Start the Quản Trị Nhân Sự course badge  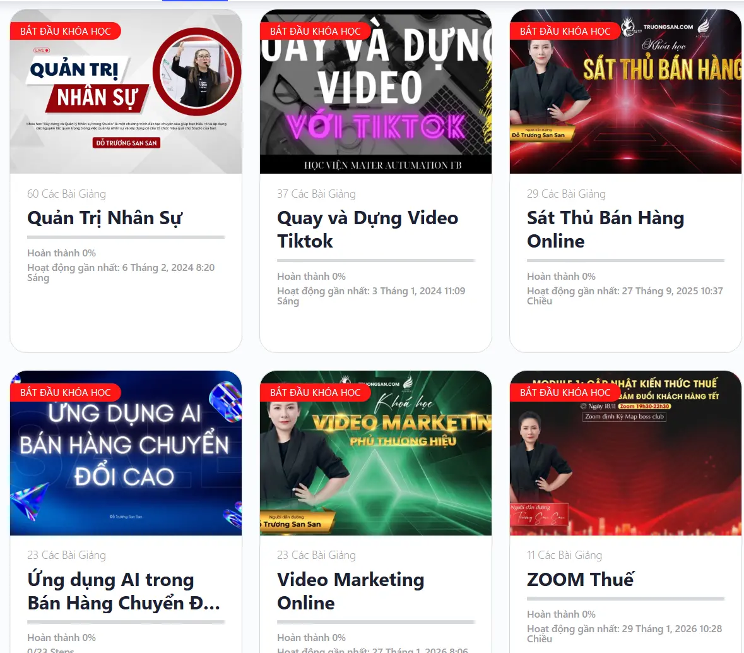pos(66,32)
